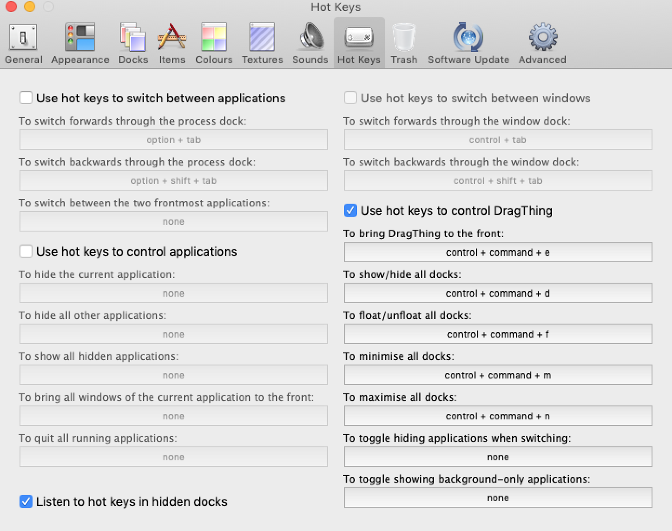Enable hot keys to switch between applications
The width and height of the screenshot is (672, 531).
pos(26,98)
